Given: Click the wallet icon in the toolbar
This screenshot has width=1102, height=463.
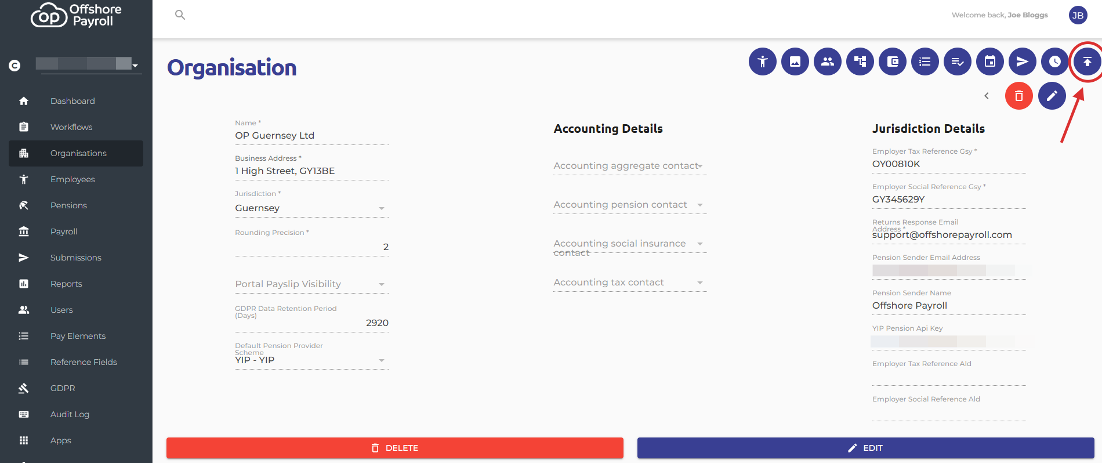Looking at the screenshot, I should click(x=893, y=62).
